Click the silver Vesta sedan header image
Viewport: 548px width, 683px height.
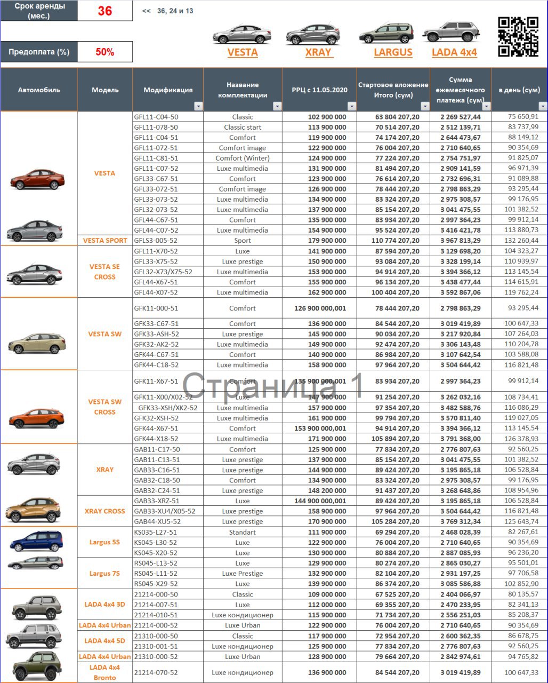pyautogui.click(x=242, y=34)
